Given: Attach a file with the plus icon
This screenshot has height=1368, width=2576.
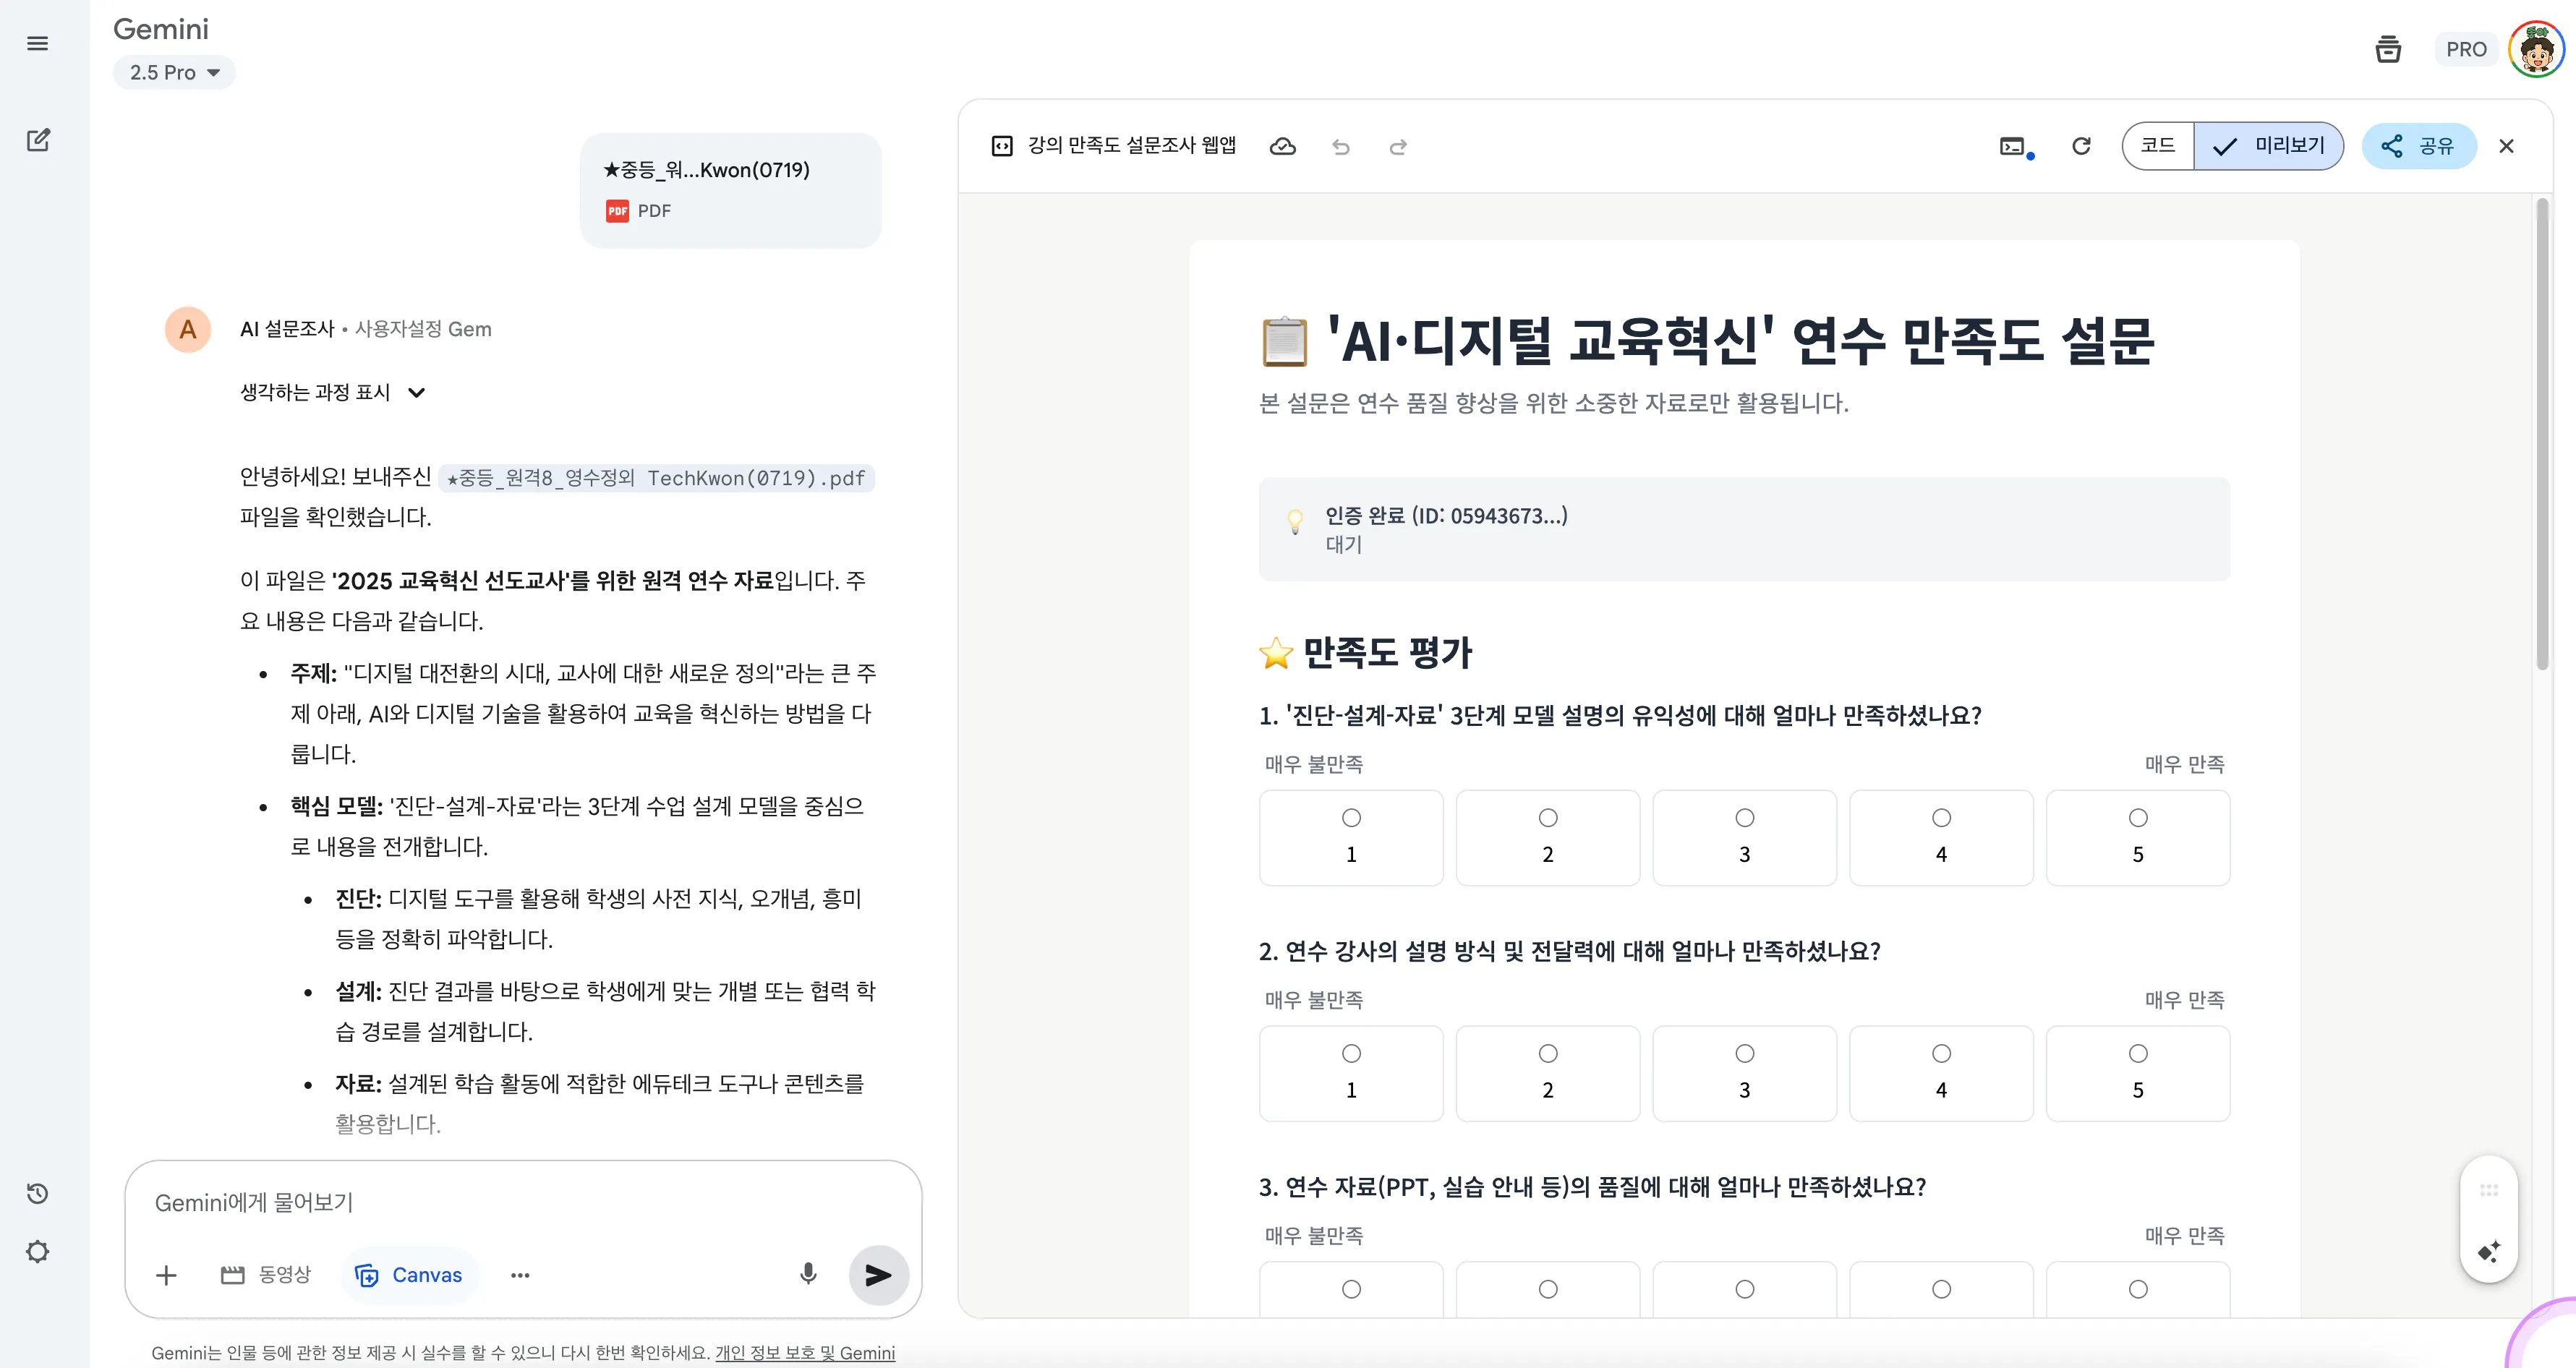Looking at the screenshot, I should pos(166,1274).
